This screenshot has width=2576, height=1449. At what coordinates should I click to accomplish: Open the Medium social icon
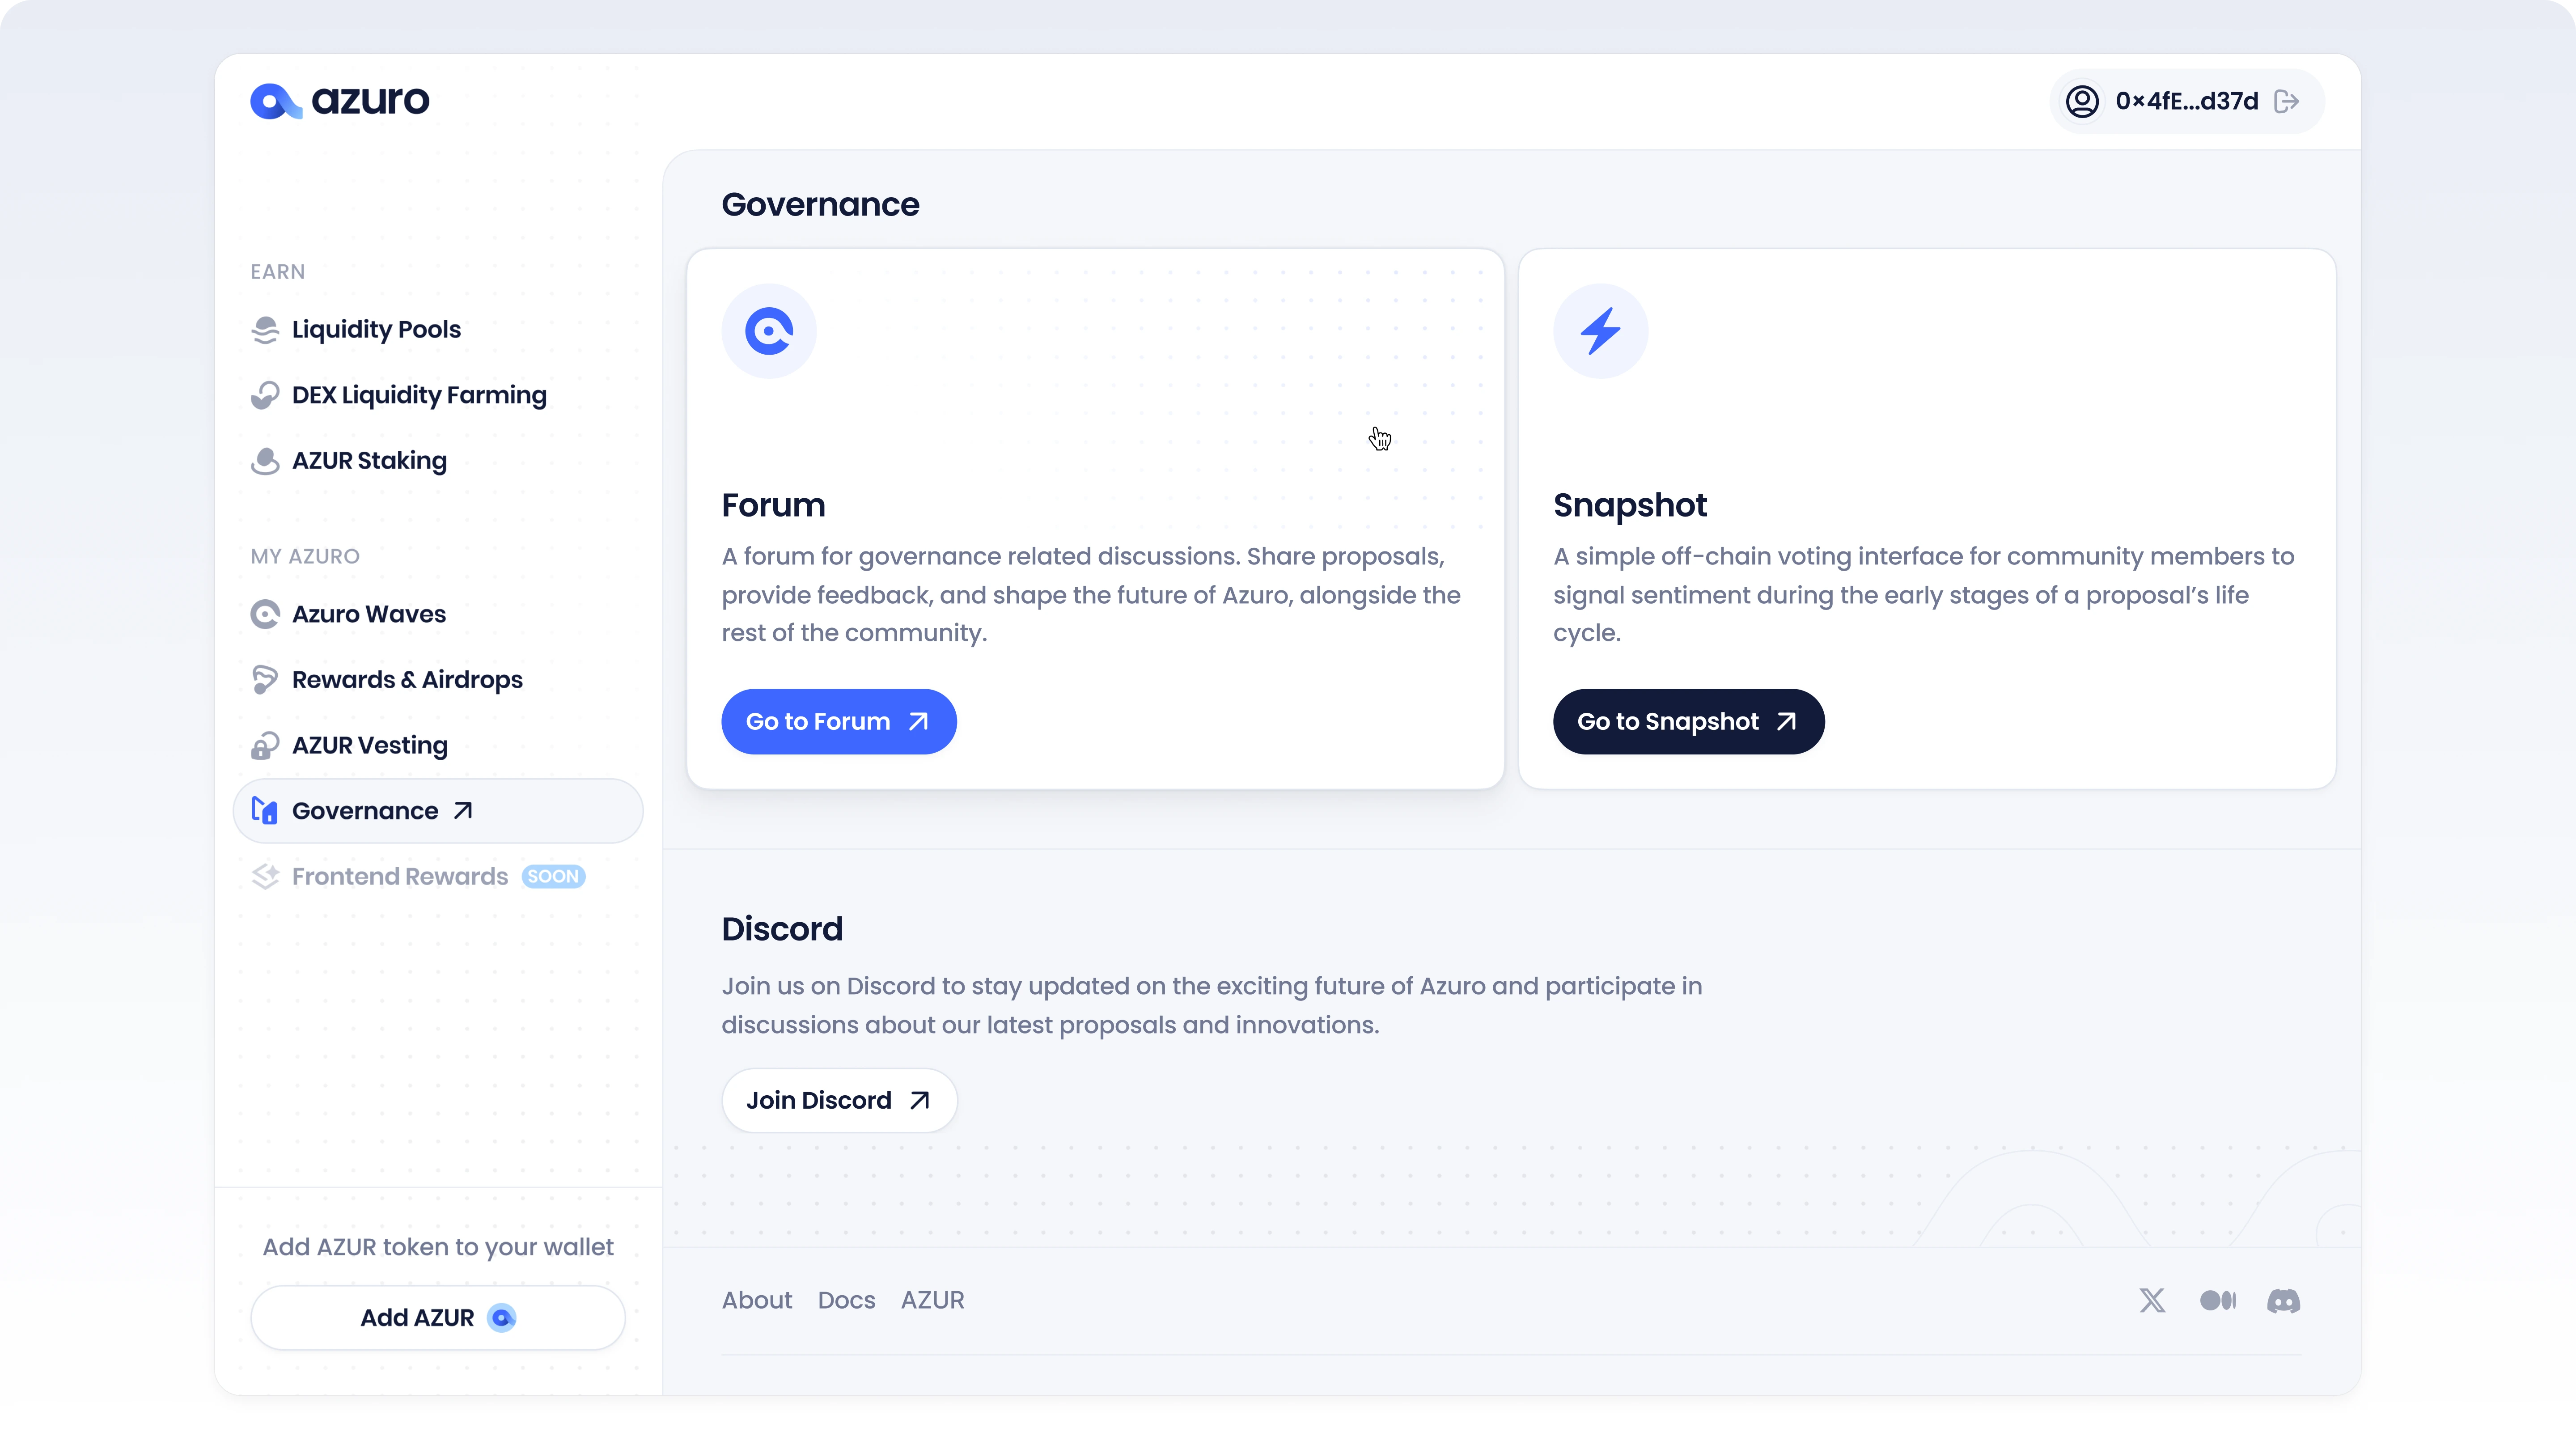[2218, 1300]
